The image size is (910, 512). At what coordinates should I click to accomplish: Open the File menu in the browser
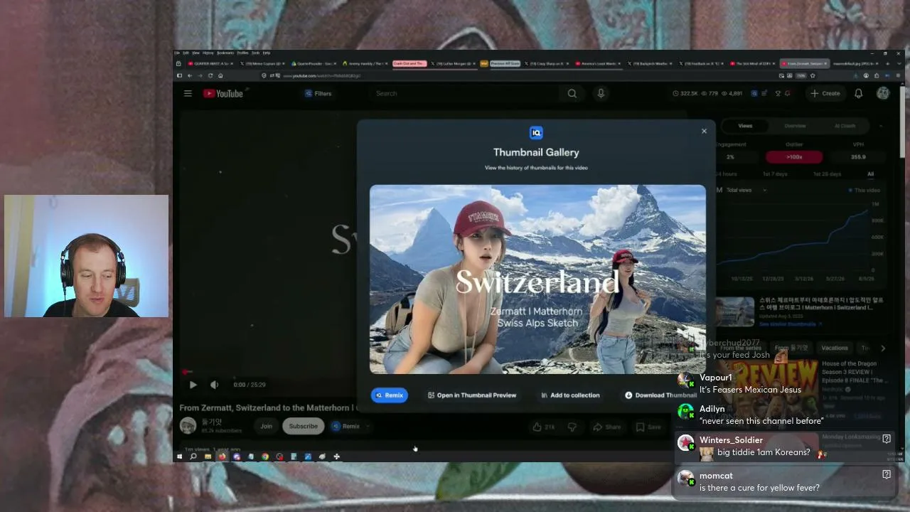point(178,53)
